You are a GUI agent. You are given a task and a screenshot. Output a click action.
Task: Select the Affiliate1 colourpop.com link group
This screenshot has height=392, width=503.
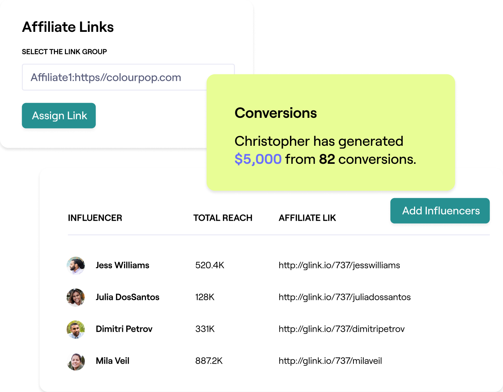[x=106, y=77]
